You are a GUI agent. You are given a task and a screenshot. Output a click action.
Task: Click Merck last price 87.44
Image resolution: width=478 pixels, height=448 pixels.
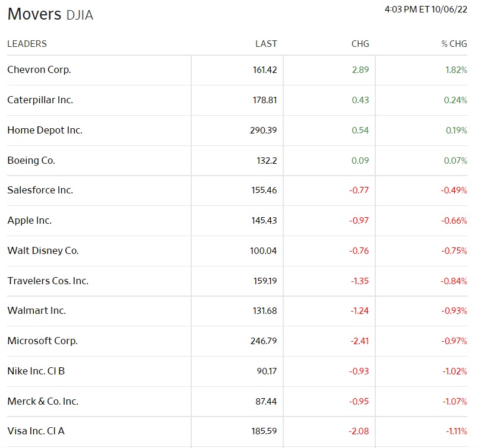coord(266,401)
